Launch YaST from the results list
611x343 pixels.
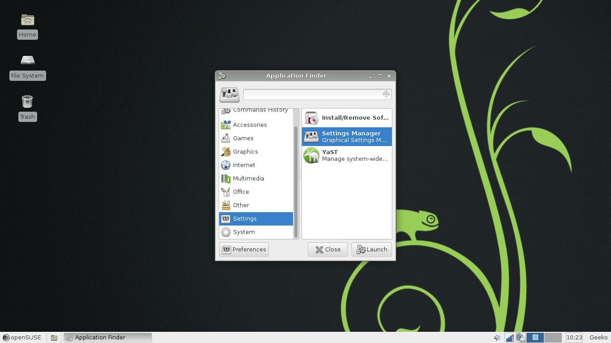click(347, 155)
